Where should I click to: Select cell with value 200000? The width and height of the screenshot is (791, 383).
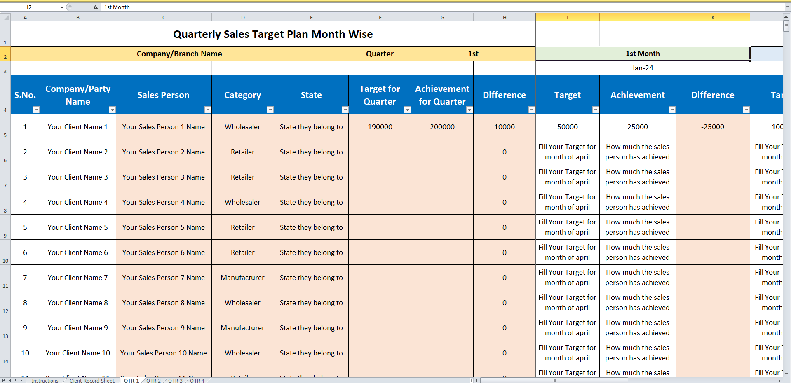coord(442,127)
